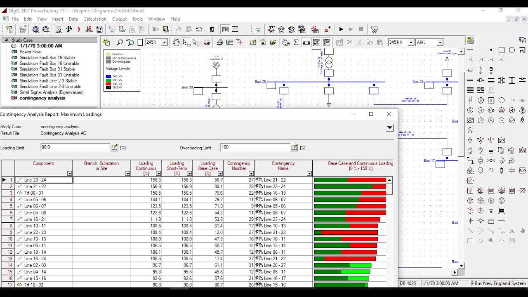Click the Overloading Limit 100 field
Image resolution: width=528 pixels, height=297 pixels.
pos(255,147)
